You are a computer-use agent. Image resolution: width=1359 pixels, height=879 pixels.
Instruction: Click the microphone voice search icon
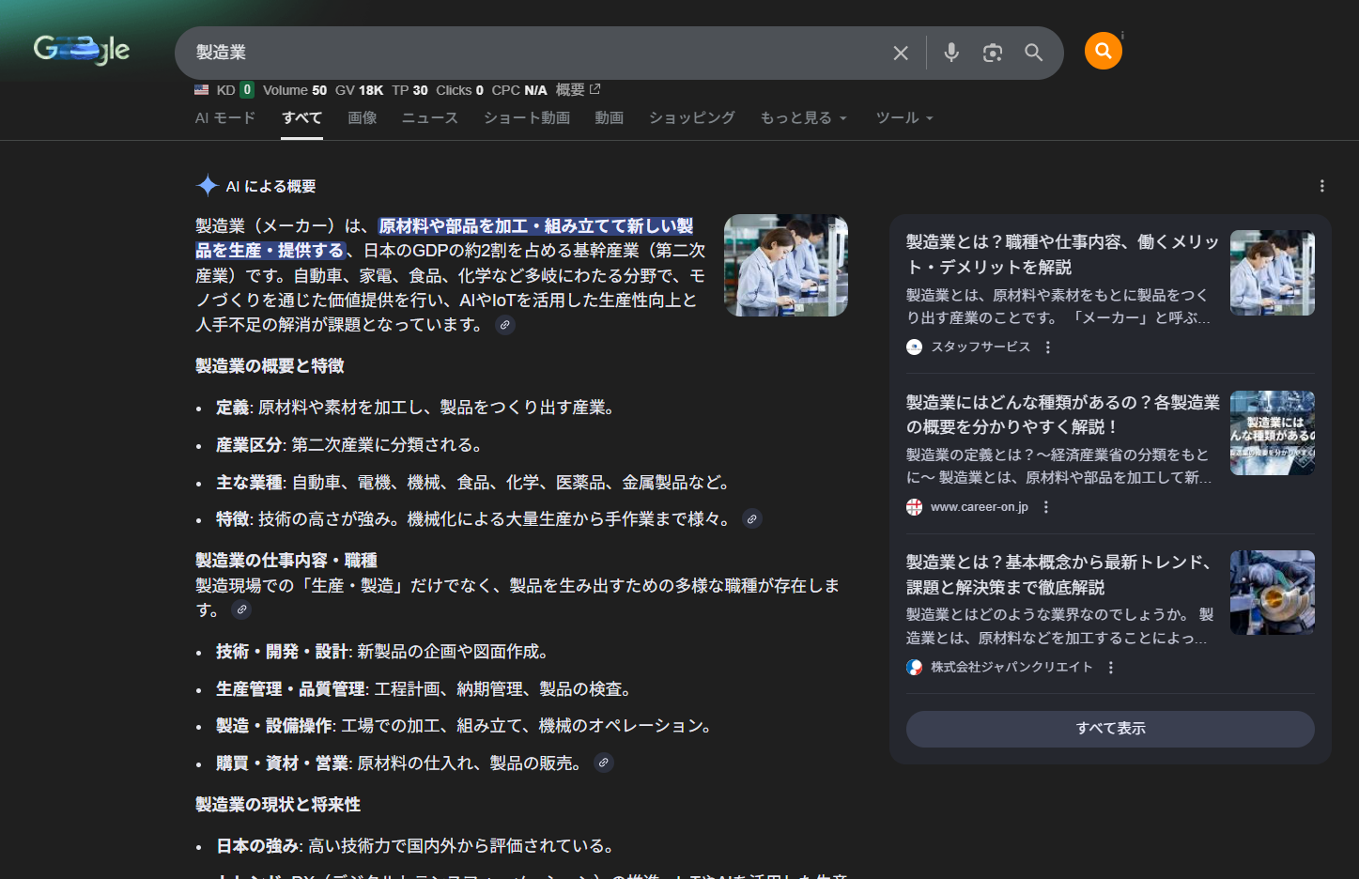[x=950, y=53]
